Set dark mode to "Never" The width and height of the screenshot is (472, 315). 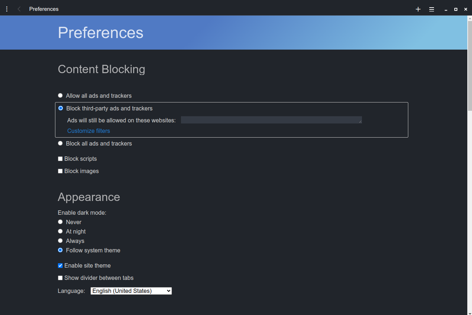(60, 222)
